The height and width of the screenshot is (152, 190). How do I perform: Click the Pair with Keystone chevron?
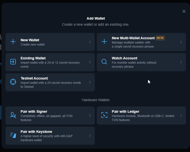[90, 136]
